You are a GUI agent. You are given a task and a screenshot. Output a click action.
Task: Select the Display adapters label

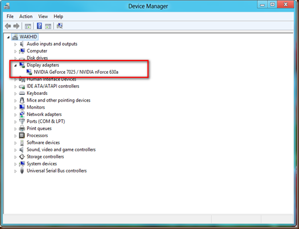pos(43,65)
